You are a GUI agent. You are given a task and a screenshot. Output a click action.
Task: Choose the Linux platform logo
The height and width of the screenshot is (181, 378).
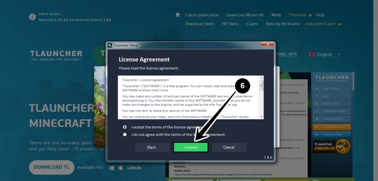pos(134,168)
